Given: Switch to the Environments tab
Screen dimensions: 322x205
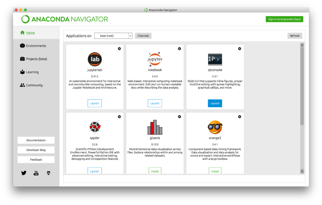Looking at the screenshot, I should click(x=36, y=46).
